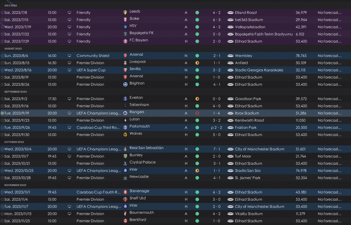Click the Wolves club badge

tap(125, 135)
